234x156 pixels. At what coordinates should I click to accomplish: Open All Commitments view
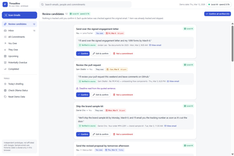pyautogui.click(x=19, y=37)
